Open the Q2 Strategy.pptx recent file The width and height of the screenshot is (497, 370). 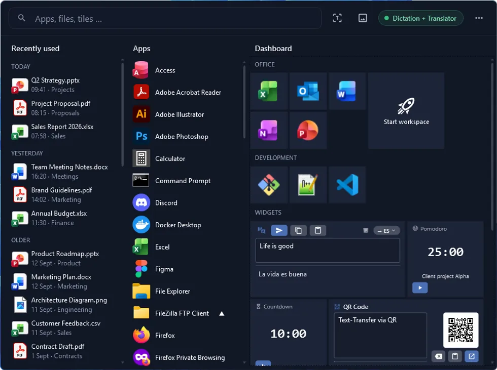click(65, 85)
